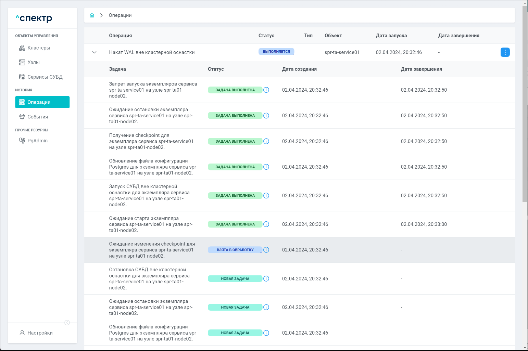Image resolution: width=528 pixels, height=351 pixels.
Task: Open События in the sidebar
Action: pos(38,117)
